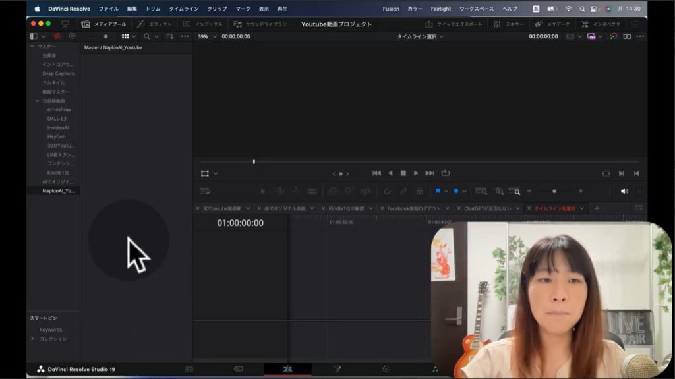Open the 39% viewer zoom dropdown
The width and height of the screenshot is (675, 379).
[x=207, y=36]
